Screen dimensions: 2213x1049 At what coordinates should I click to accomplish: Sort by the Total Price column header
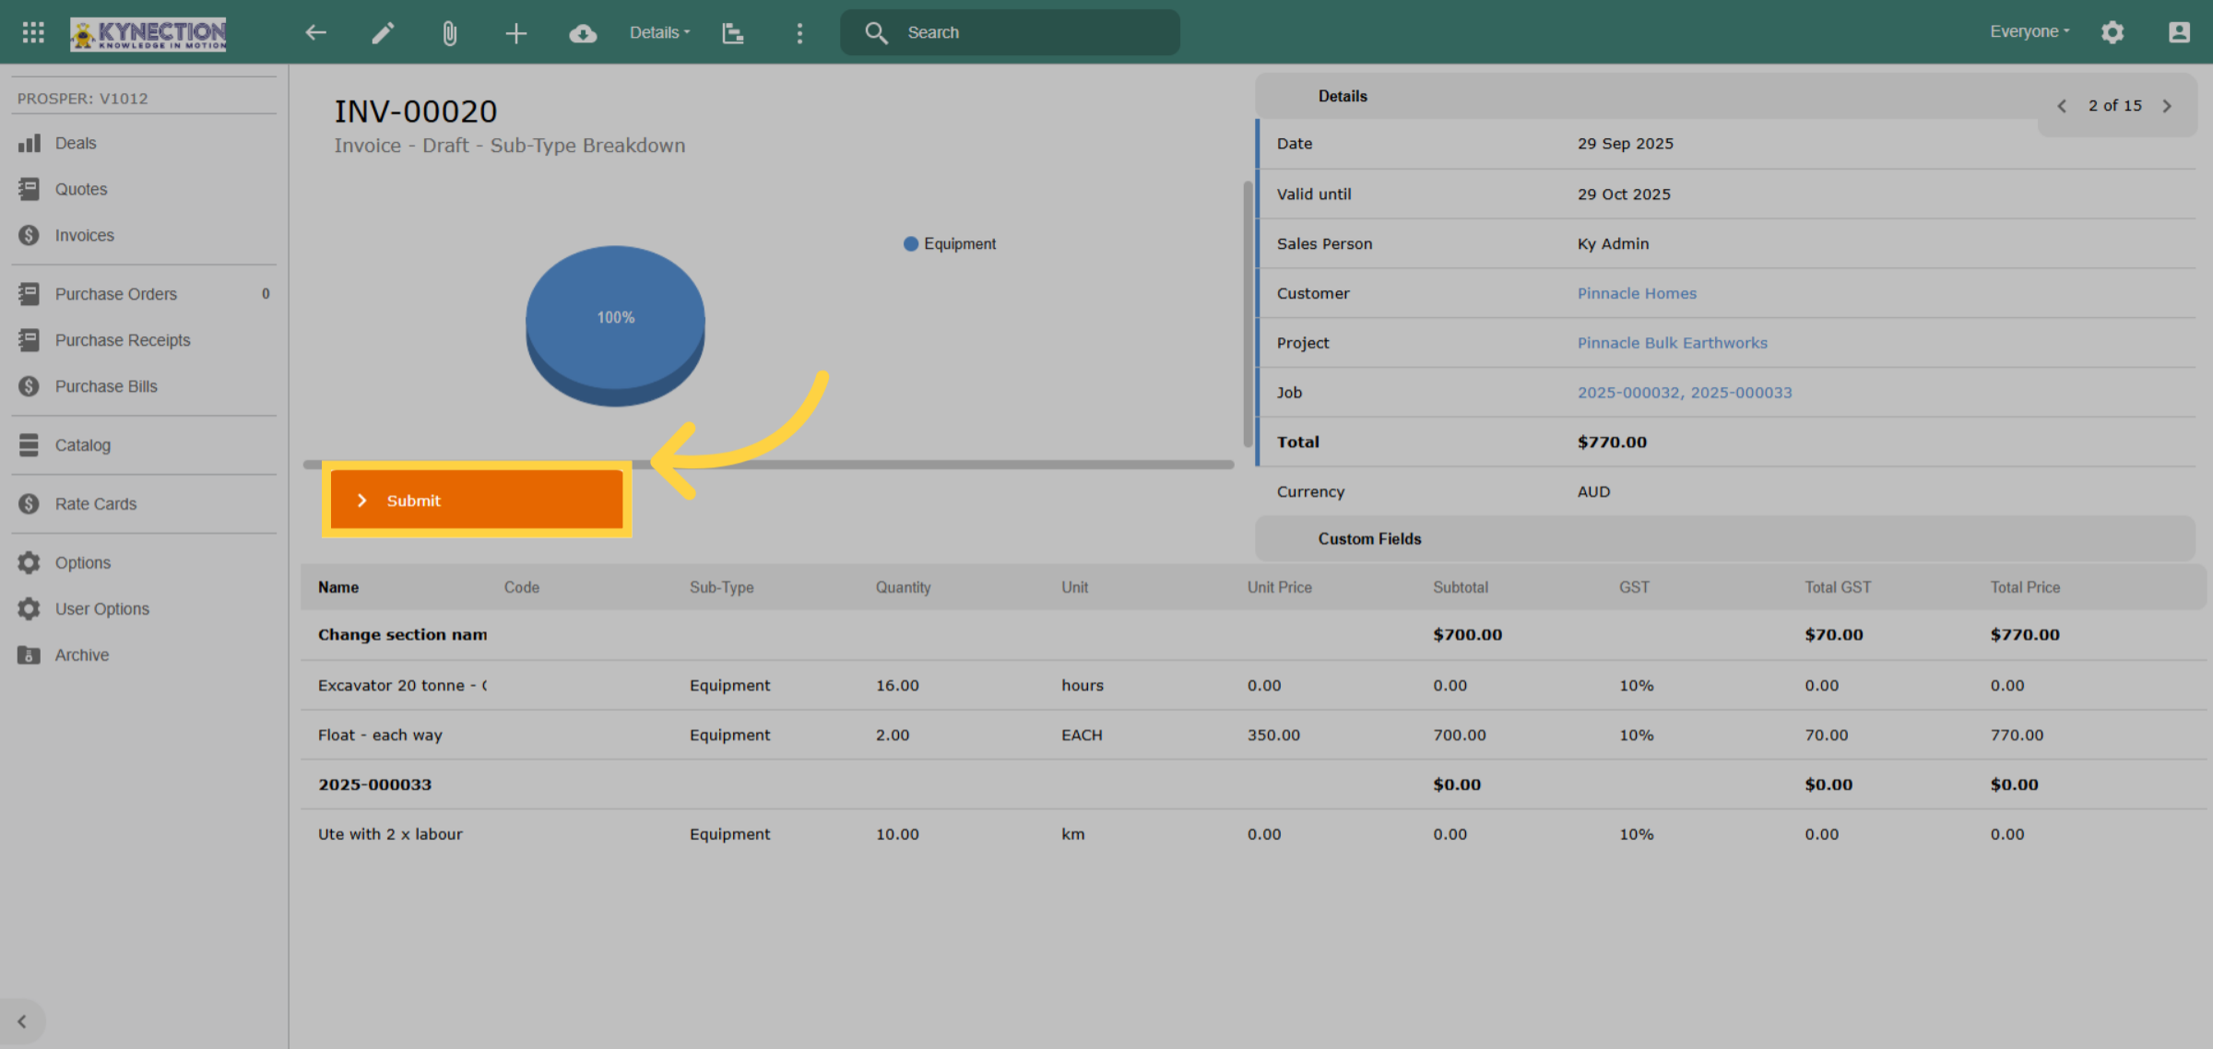click(x=2025, y=587)
